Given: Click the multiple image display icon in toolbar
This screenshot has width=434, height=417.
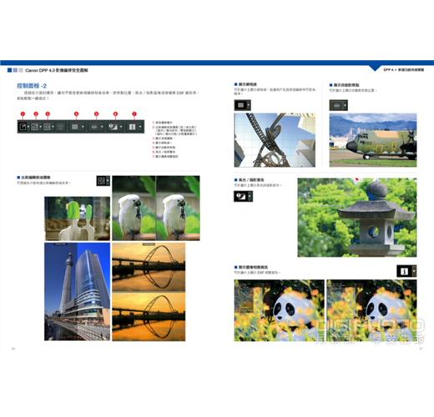Looking at the screenshot, I should point(47,127).
